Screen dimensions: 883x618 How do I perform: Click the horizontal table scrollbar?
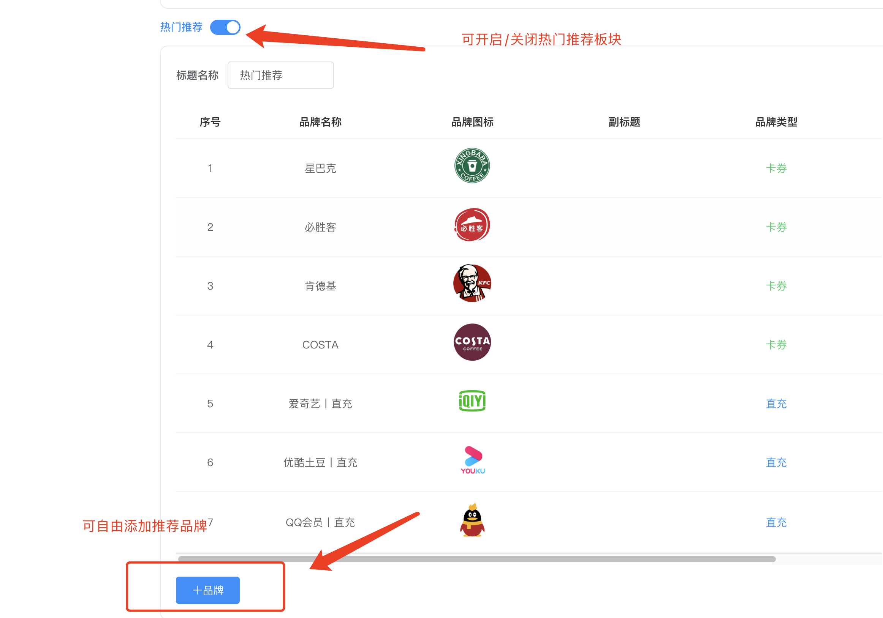pos(477,559)
